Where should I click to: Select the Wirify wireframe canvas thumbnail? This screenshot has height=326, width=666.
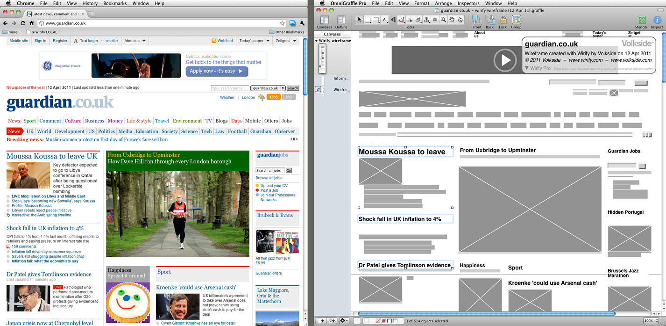[322, 58]
